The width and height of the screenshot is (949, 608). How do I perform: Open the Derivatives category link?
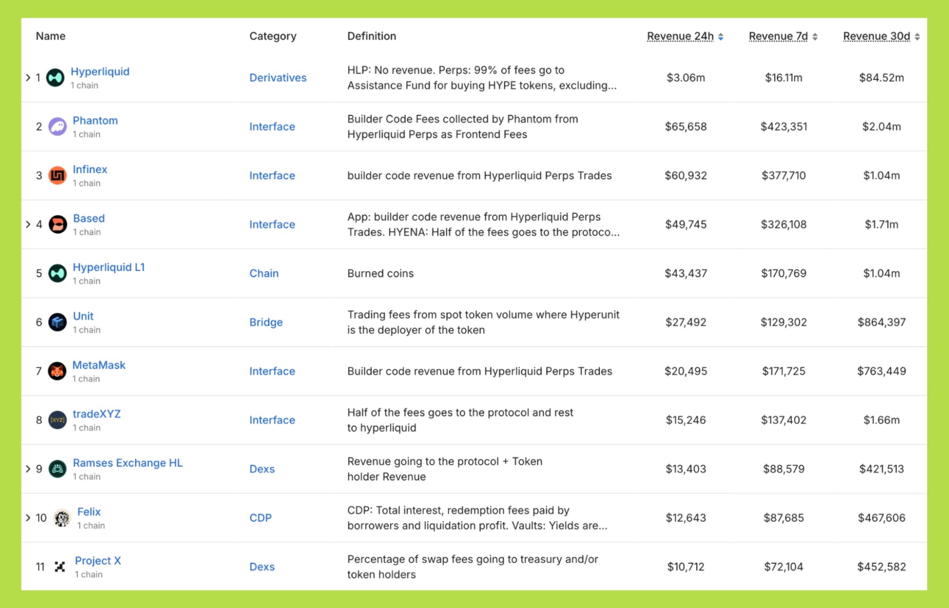278,78
